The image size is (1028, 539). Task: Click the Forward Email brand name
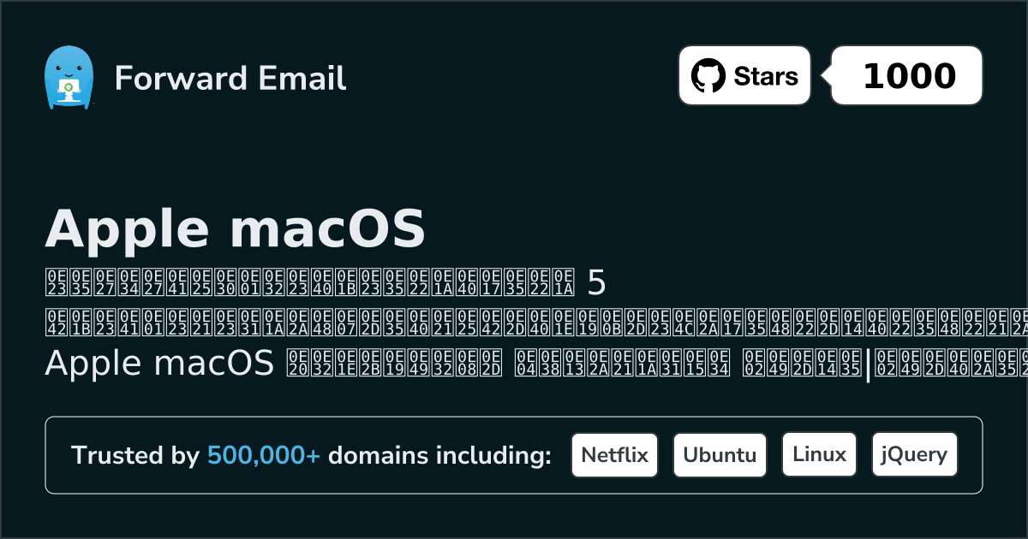click(230, 79)
